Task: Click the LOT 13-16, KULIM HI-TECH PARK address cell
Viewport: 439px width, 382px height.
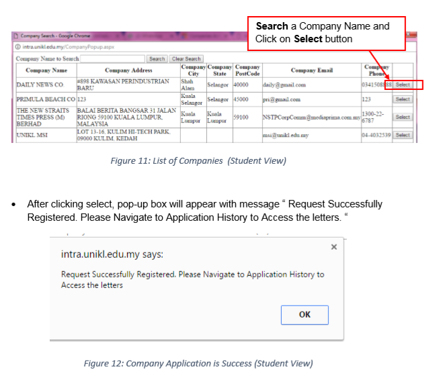Action: (128, 135)
